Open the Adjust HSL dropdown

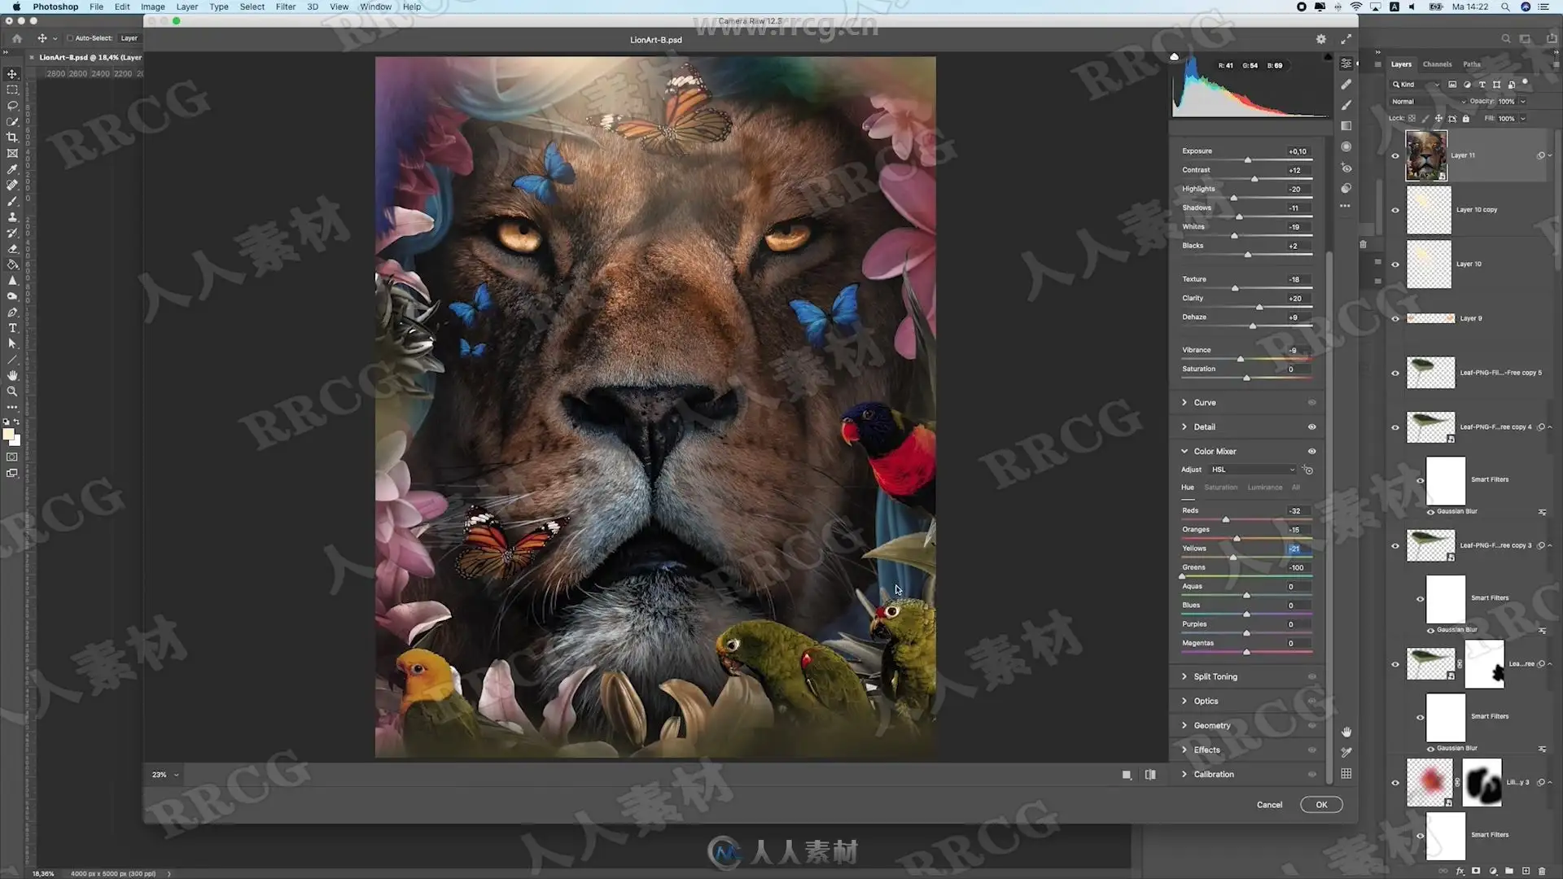pos(1252,470)
